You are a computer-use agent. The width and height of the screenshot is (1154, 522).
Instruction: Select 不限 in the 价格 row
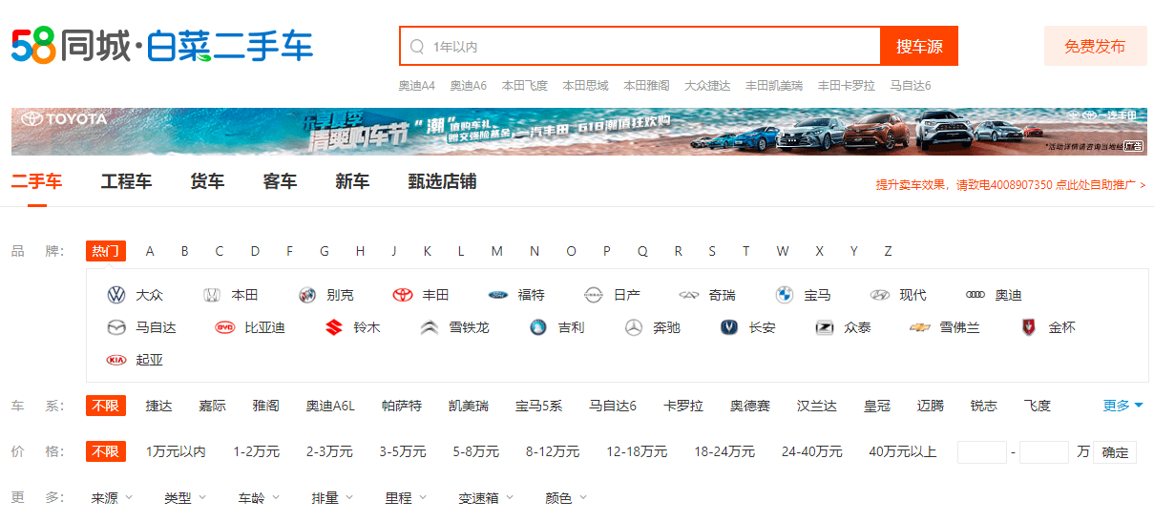point(106,451)
